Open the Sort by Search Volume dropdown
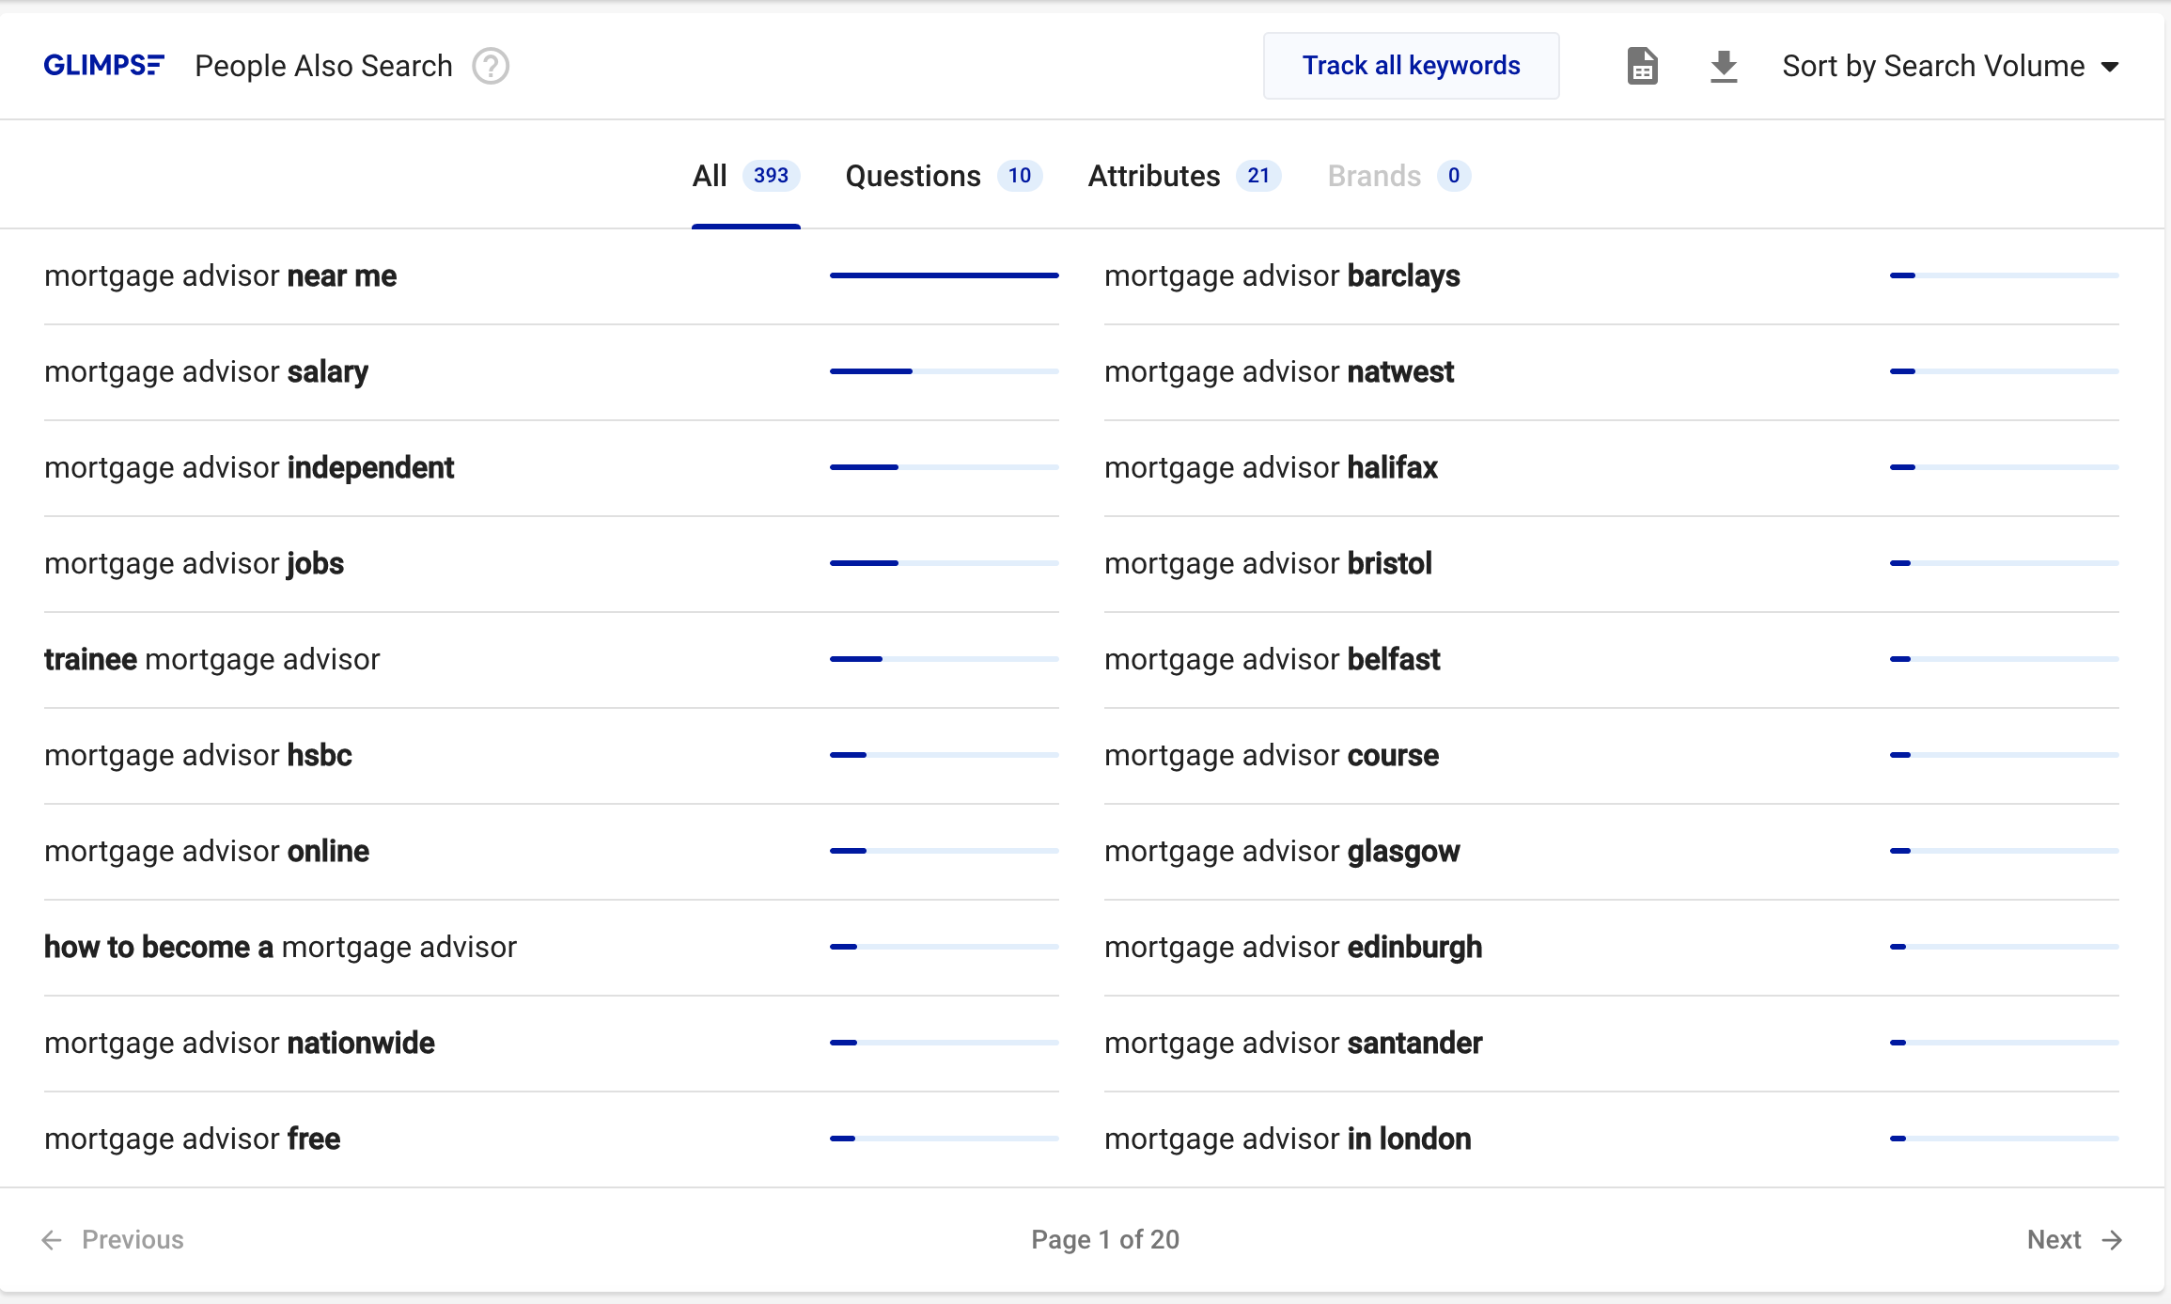Image resolution: width=2171 pixels, height=1304 pixels. coord(1933,66)
